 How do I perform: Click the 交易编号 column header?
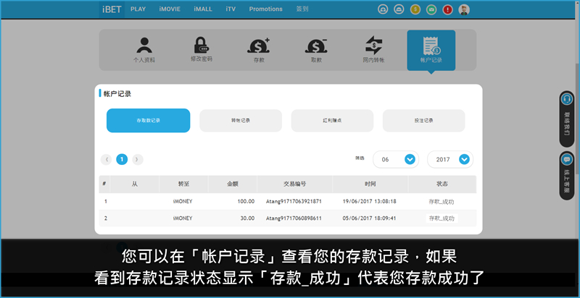295,184
